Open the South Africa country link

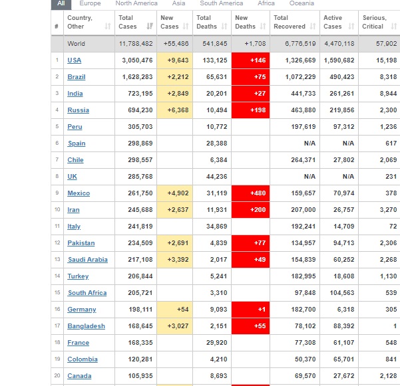click(87, 293)
